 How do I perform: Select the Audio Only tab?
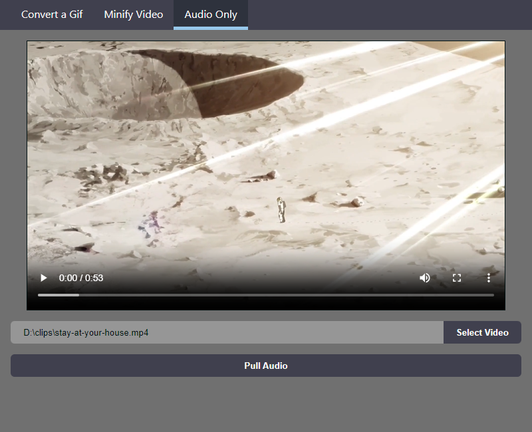pos(211,15)
